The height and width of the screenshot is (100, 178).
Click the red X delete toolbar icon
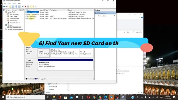pyautogui.click(x=25, y=7)
